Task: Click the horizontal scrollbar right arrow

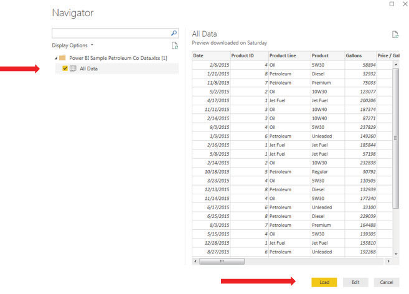Action: (388, 261)
